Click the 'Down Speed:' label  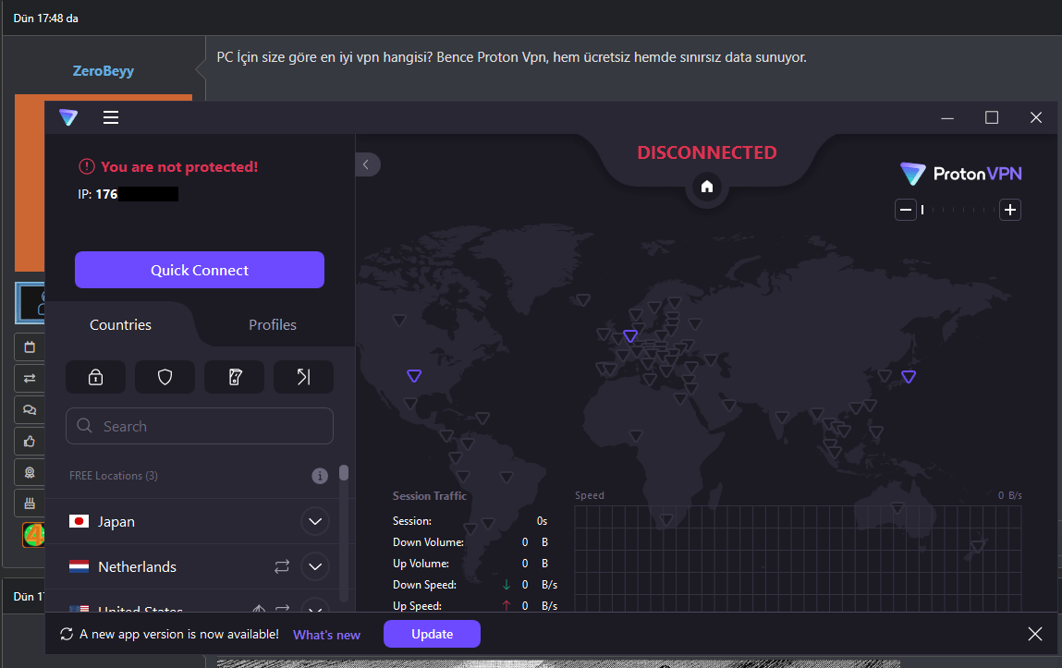(x=424, y=585)
